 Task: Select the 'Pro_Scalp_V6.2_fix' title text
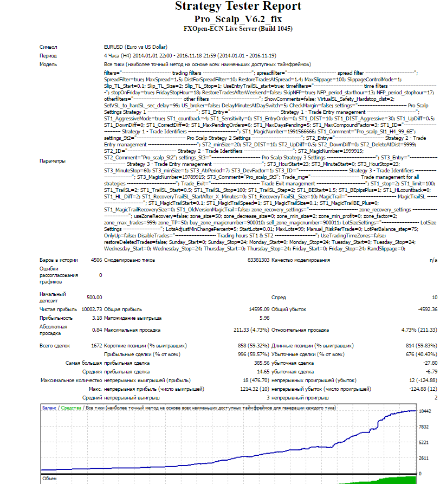click(238, 19)
